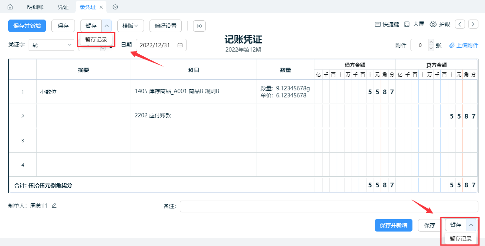Image resolution: width=485 pixels, height=246 pixels.
Task: Go to the home tab icon
Action: click(x=10, y=7)
